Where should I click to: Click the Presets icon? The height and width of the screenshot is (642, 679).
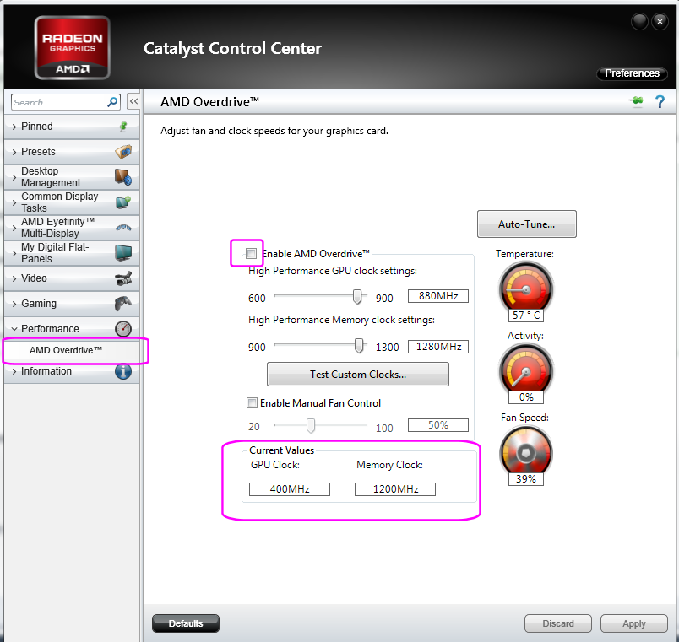click(x=123, y=152)
